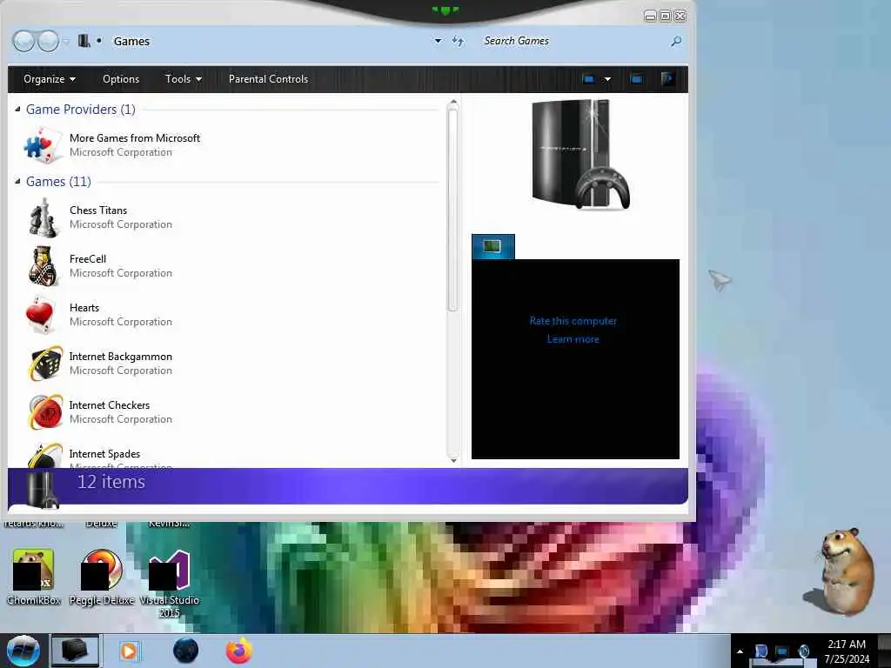The width and height of the screenshot is (891, 668).
Task: Toggle the preview pane icon in toolbar
Action: coord(636,79)
